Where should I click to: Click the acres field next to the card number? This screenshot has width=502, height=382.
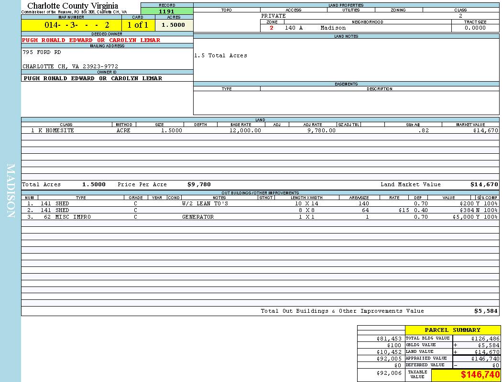tap(174, 25)
